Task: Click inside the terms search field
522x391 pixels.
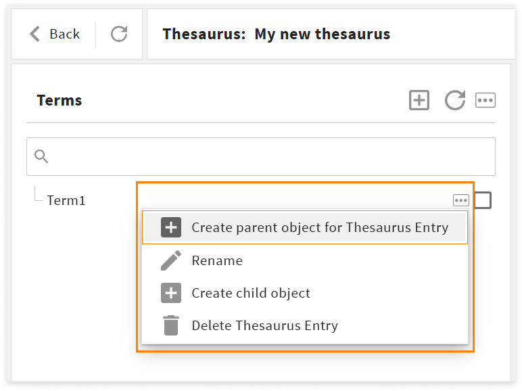Action: pos(261,156)
